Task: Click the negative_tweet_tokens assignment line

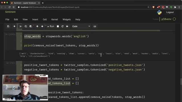Action: [x=85, y=70]
